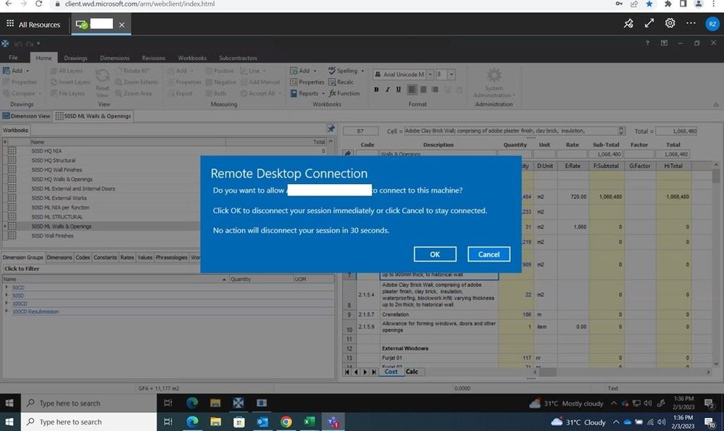
Task: Open the Dimension View tab
Action: [x=26, y=116]
